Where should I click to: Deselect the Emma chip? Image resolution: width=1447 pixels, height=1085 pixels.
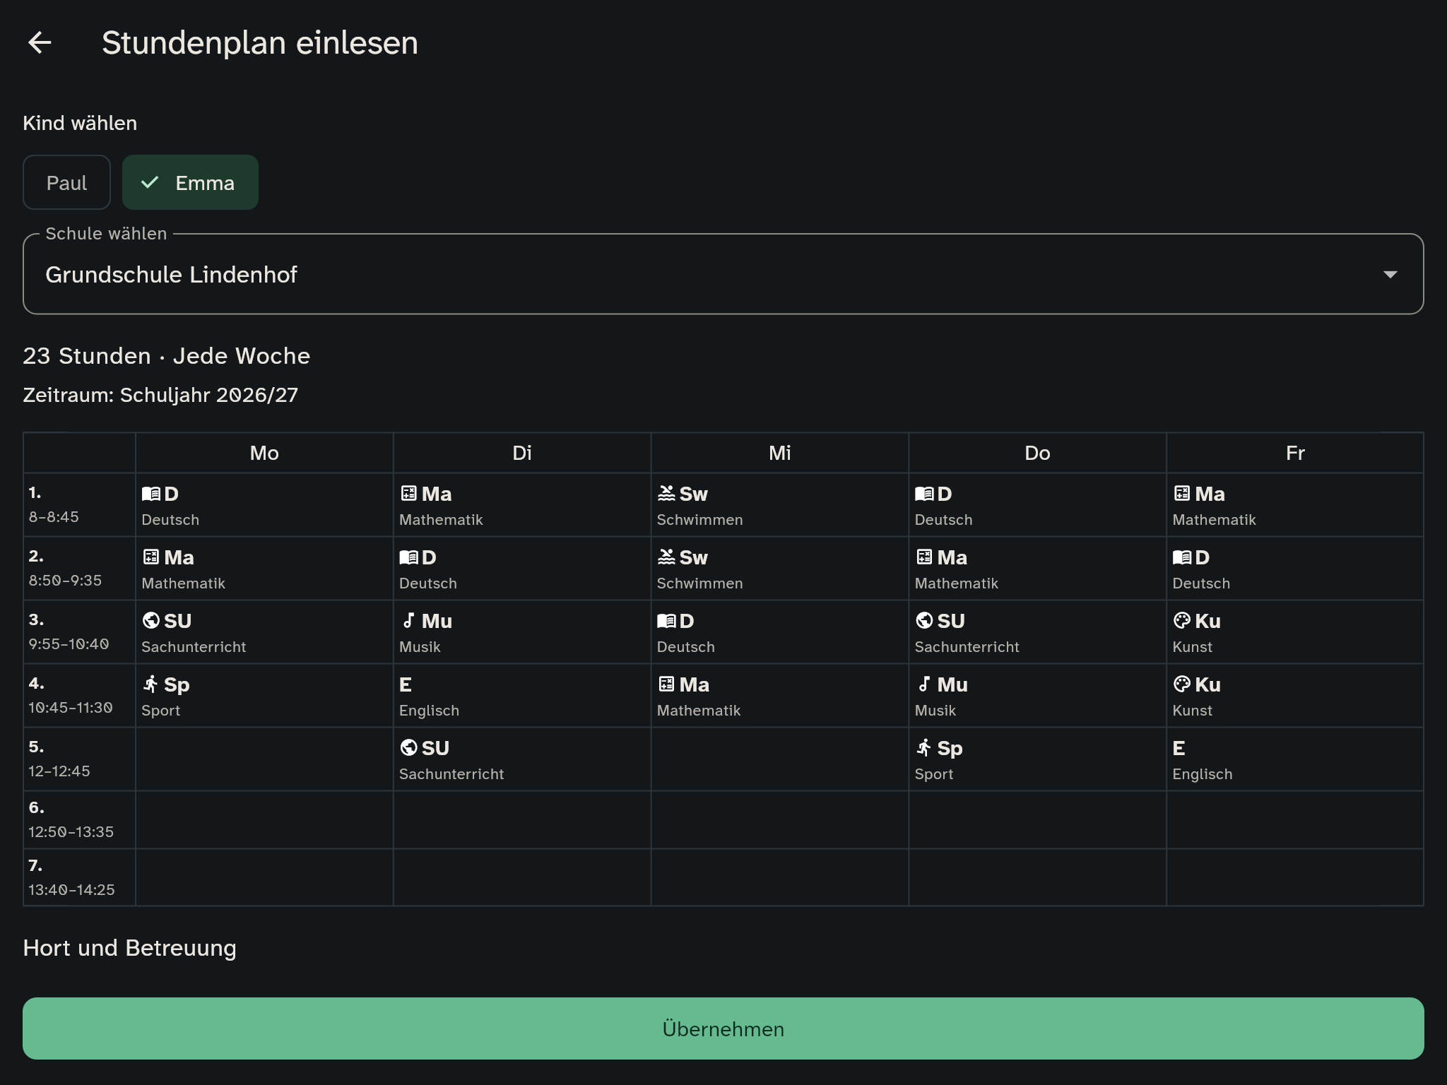(190, 182)
